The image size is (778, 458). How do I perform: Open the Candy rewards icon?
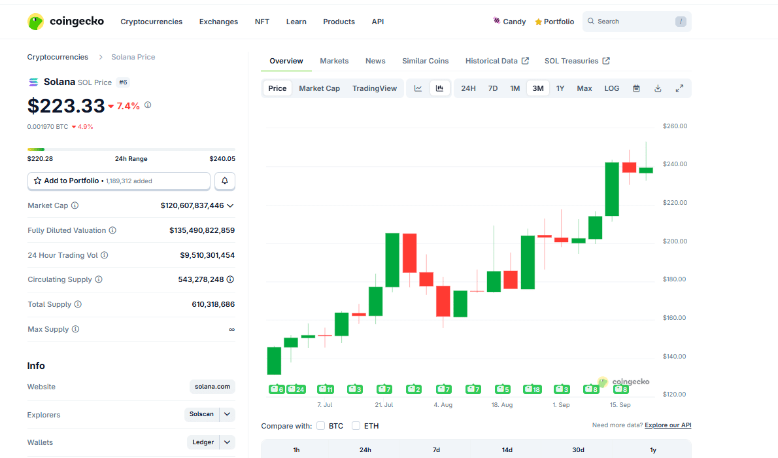(497, 21)
